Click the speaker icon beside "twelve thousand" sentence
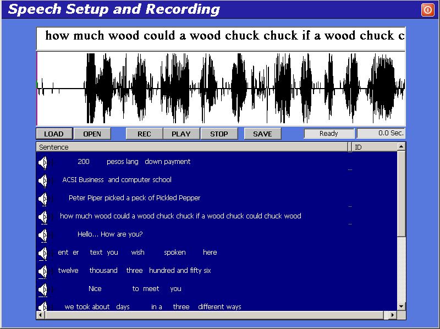 (x=43, y=271)
